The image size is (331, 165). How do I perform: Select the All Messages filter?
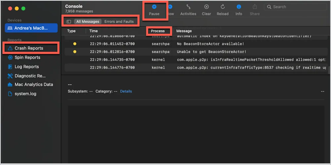88,21
